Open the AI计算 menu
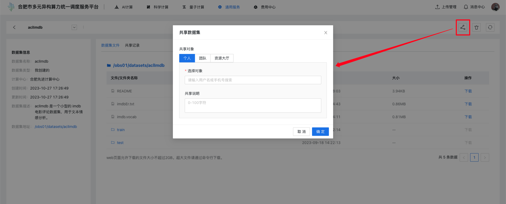The image size is (506, 204). (124, 7)
